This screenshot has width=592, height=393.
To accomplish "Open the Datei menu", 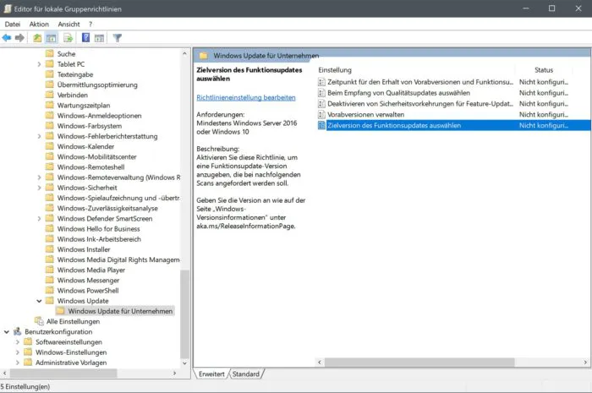I will 13,25.
